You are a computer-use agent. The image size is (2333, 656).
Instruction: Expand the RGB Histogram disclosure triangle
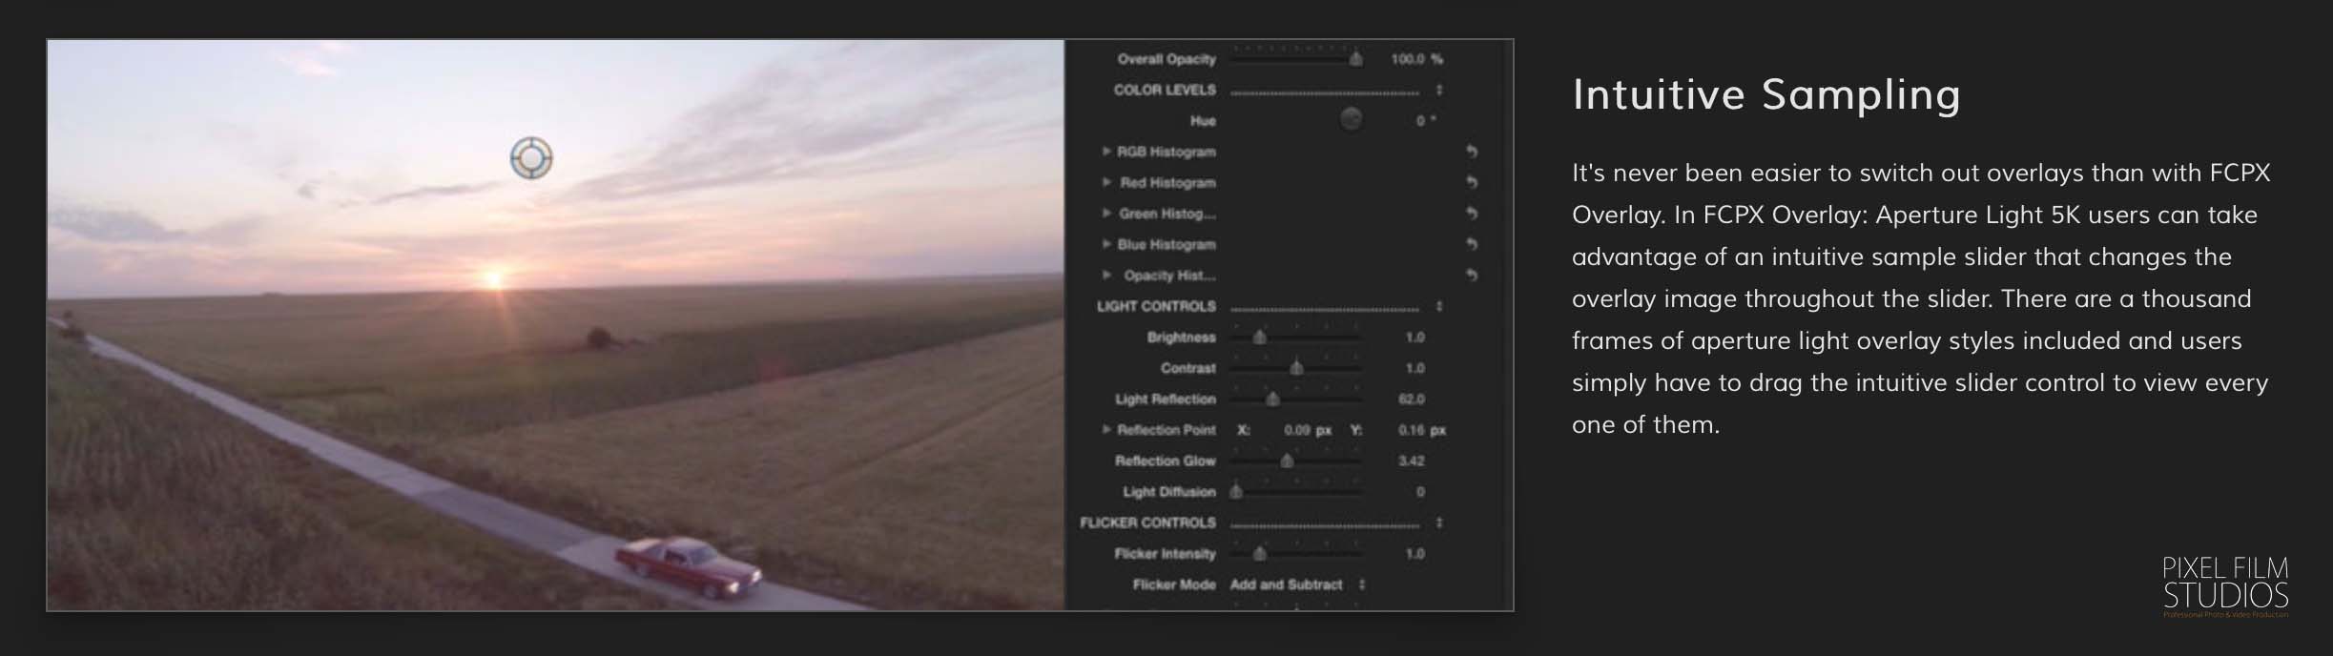point(1106,151)
